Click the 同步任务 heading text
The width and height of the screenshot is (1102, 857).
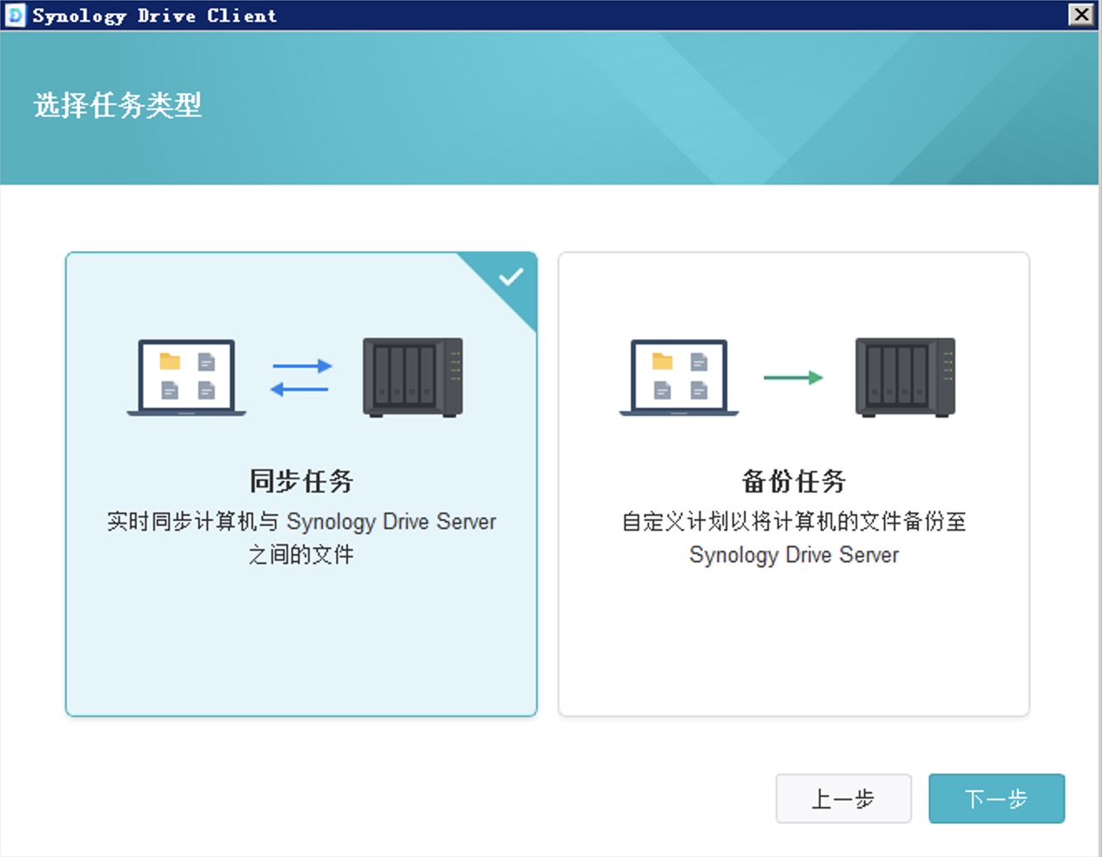pos(301,481)
